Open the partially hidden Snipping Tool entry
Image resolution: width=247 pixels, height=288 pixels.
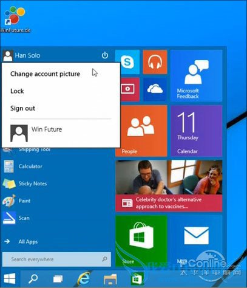(x=35, y=149)
